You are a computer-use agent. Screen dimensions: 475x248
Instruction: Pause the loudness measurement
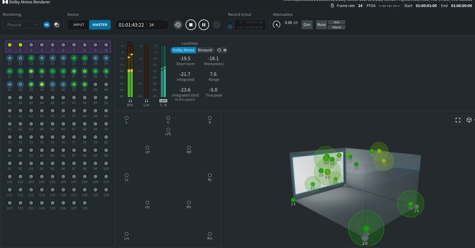225,50
